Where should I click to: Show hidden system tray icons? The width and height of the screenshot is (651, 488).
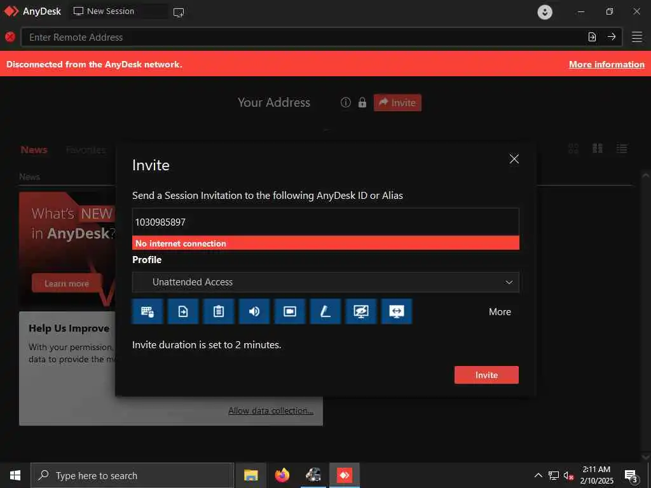point(538,475)
